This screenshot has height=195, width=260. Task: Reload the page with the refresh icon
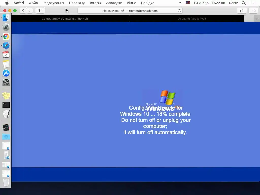pos(179,11)
